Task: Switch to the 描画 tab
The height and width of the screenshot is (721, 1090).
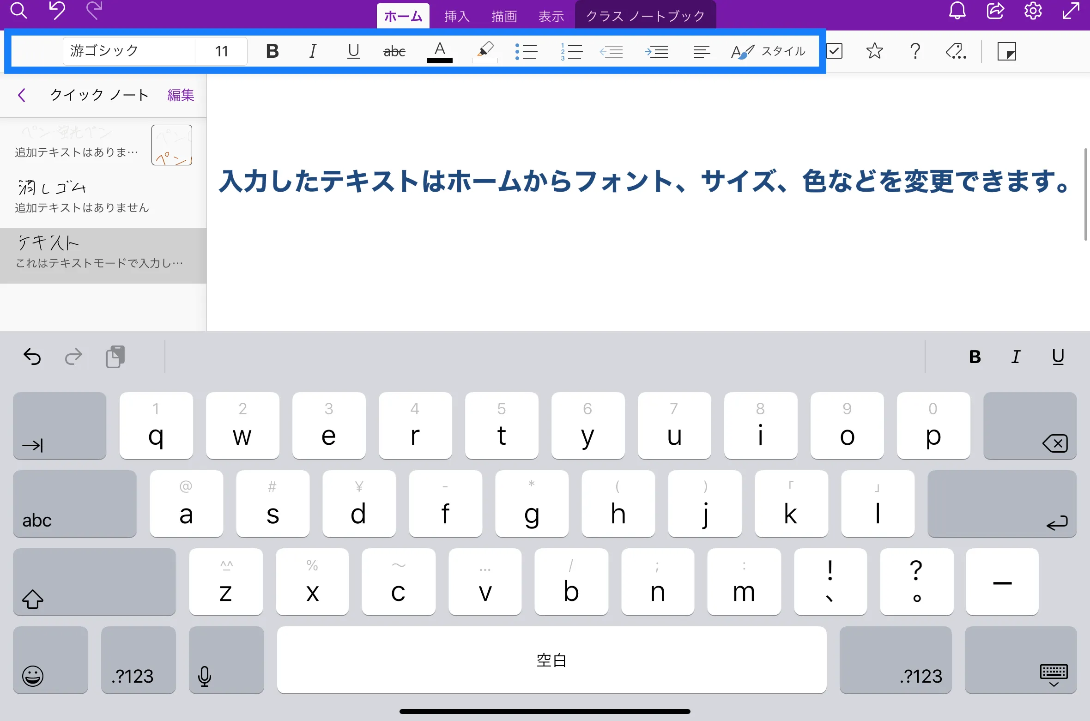Action: click(504, 15)
